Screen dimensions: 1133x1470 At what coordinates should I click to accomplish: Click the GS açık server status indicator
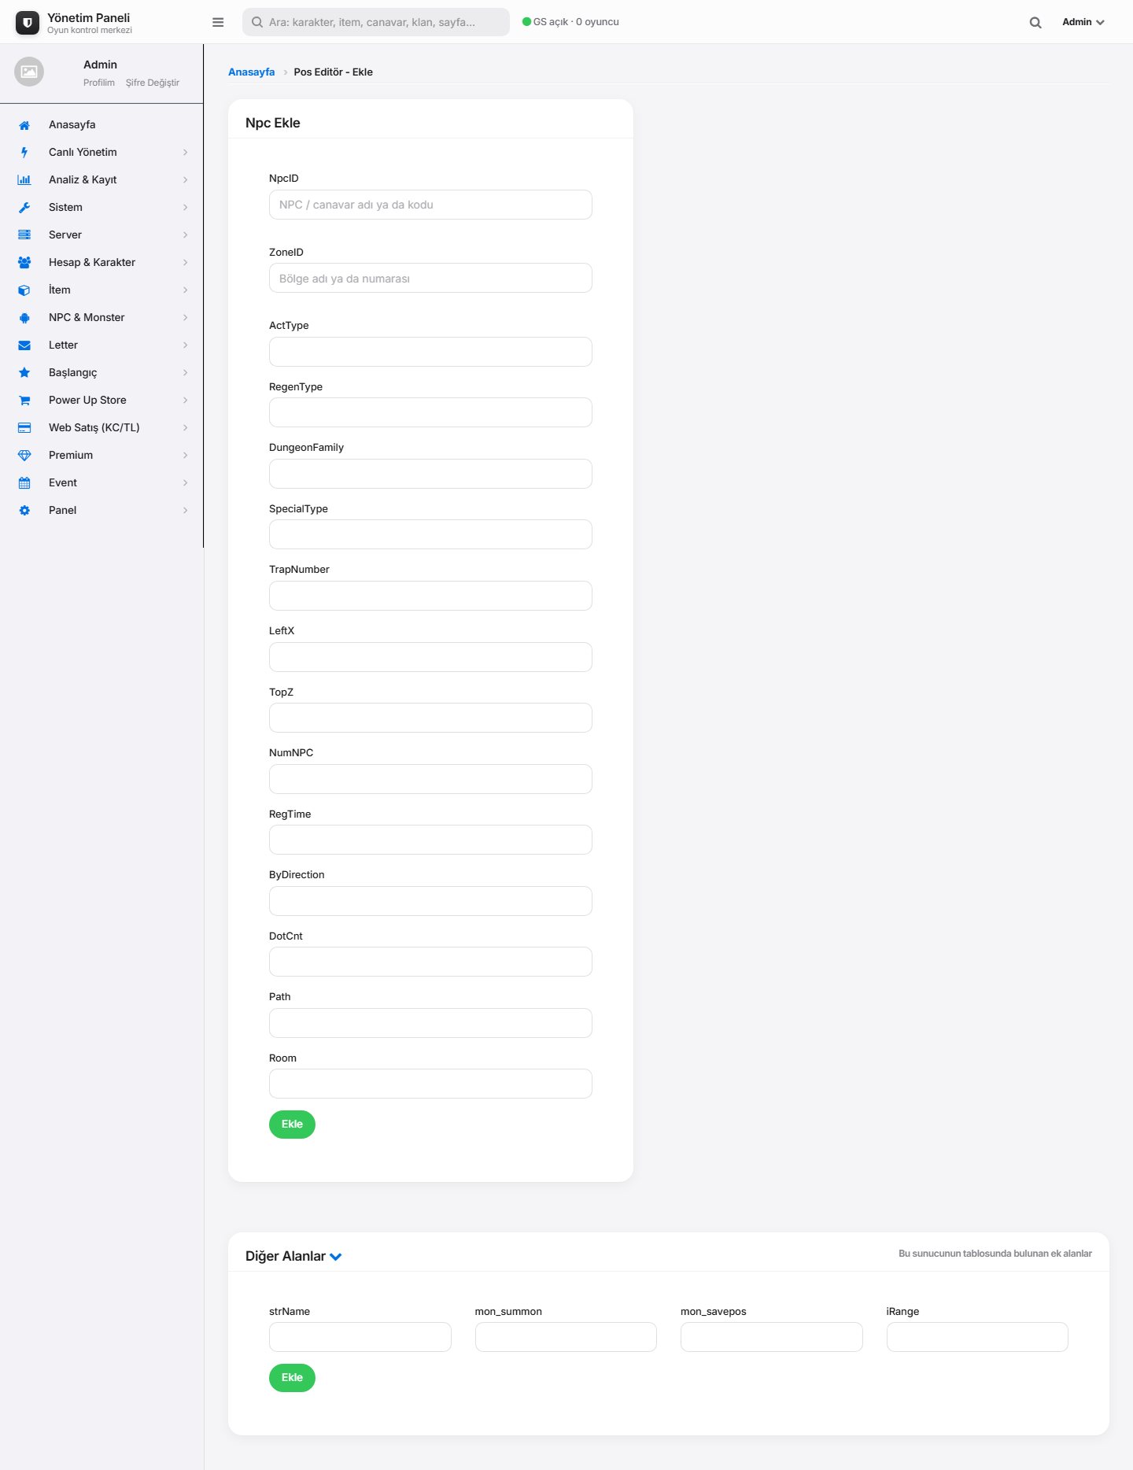tap(570, 22)
